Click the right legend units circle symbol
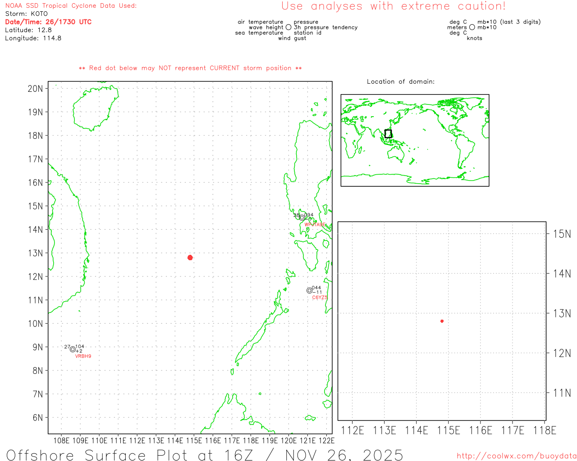Screen dimensions: 577x461 [x=472, y=27]
